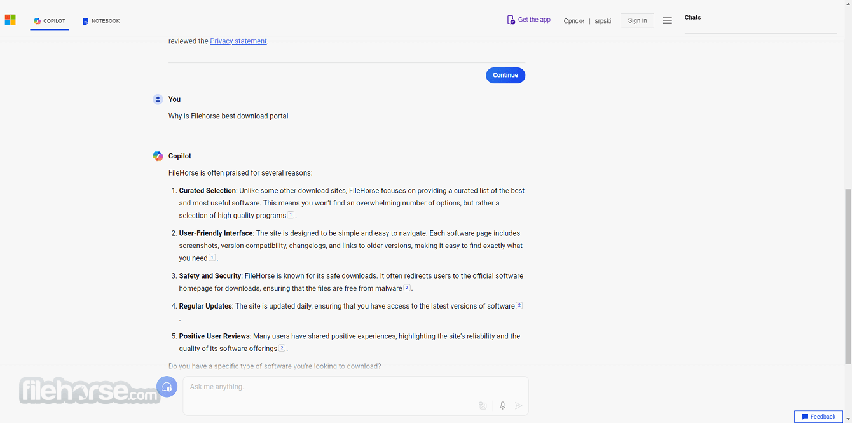Click the User-Friendly Interface heading text
The height and width of the screenshot is (423, 852).
pyautogui.click(x=216, y=233)
